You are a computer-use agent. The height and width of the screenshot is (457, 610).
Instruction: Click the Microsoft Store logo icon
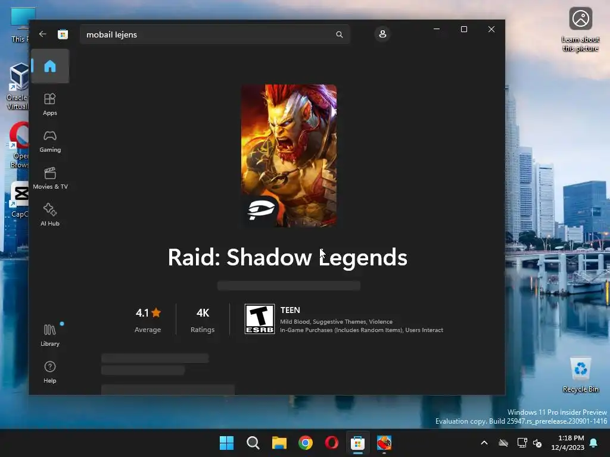(x=63, y=34)
